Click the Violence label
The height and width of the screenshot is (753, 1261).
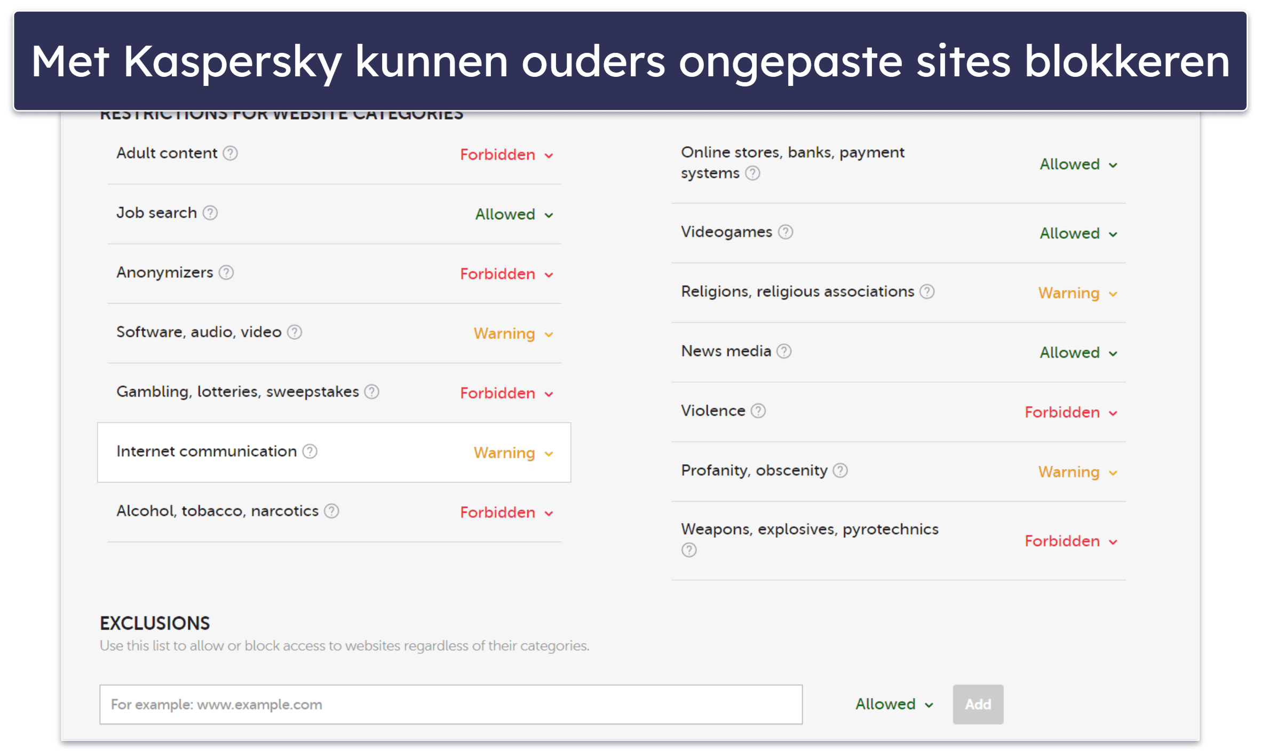pyautogui.click(x=713, y=411)
